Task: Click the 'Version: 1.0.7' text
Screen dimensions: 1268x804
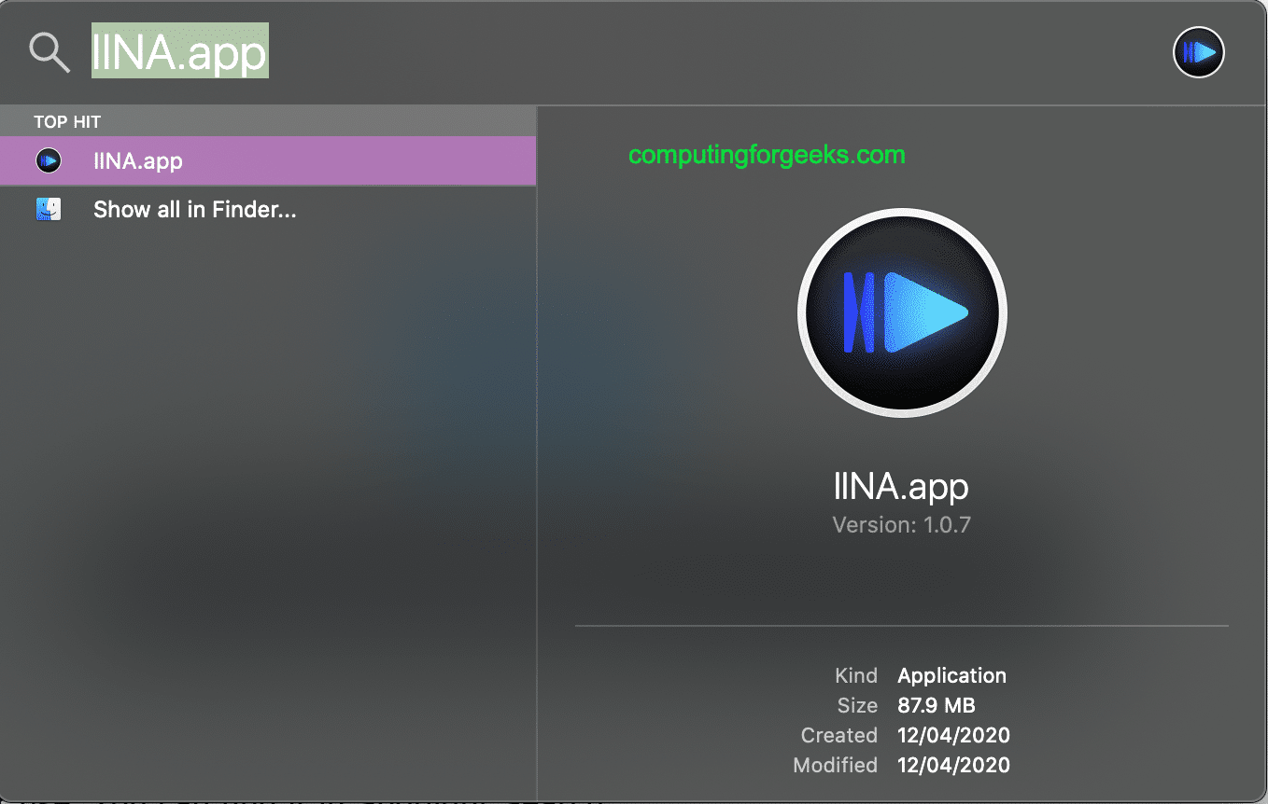Action: pyautogui.click(x=901, y=524)
